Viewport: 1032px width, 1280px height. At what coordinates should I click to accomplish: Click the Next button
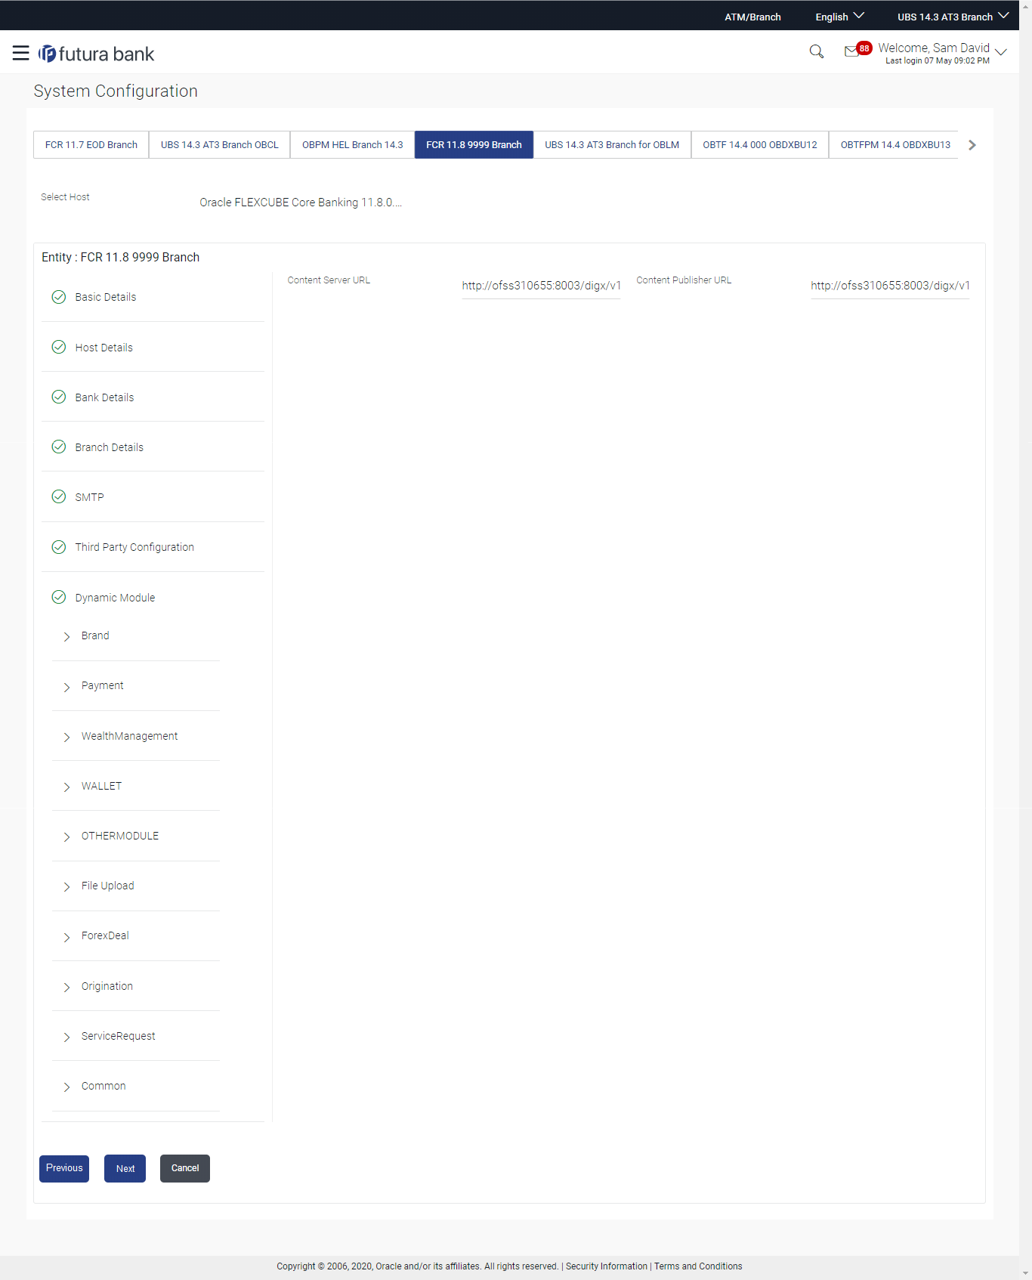click(125, 1168)
